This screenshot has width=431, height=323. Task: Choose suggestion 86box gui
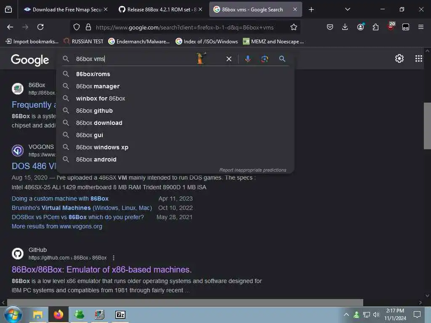coord(175,135)
